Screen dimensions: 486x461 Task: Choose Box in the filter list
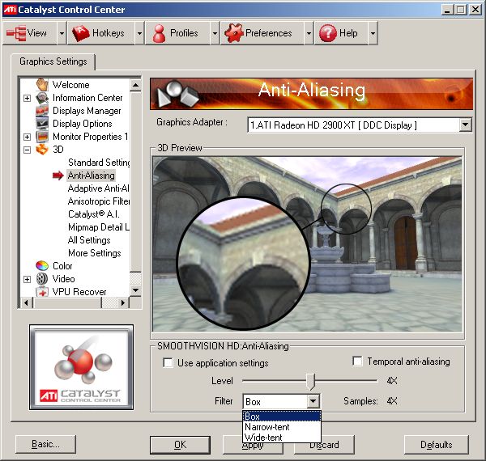tap(282, 417)
